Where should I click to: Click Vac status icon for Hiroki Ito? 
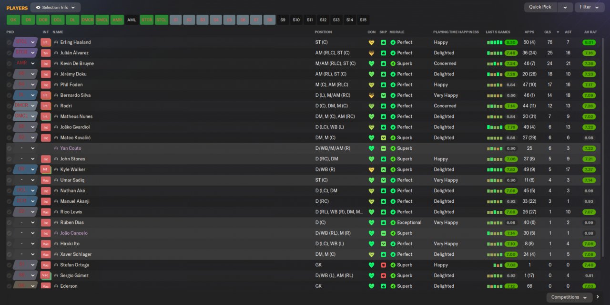click(46, 243)
